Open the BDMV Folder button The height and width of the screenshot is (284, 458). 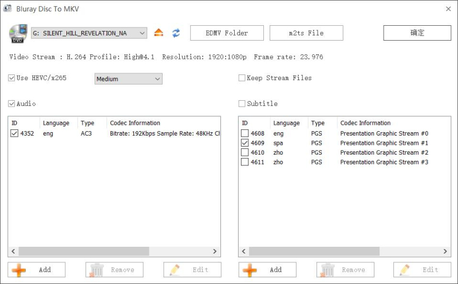227,33
